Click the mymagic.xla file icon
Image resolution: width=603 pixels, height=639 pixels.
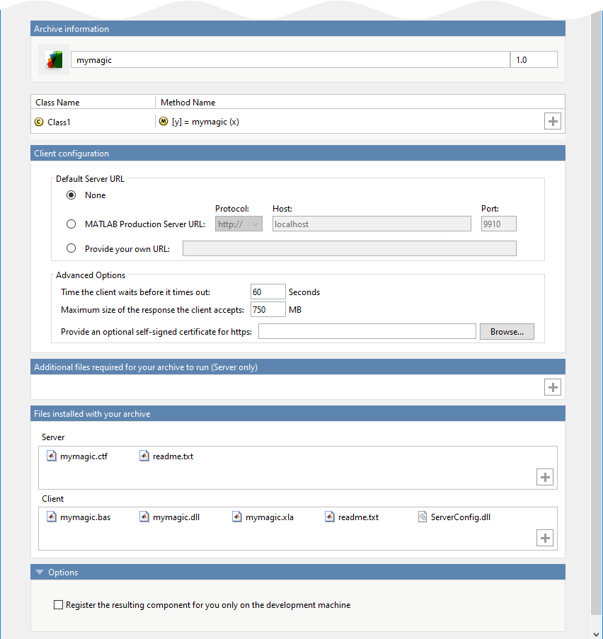(x=237, y=517)
